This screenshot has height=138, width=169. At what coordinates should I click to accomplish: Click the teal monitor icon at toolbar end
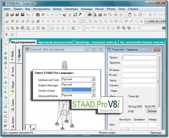(164, 28)
